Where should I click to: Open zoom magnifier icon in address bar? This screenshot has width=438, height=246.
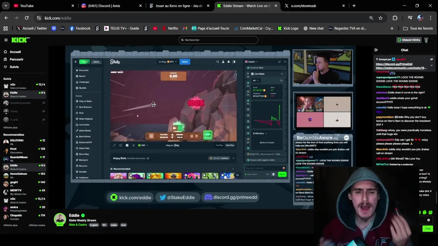click(371, 18)
